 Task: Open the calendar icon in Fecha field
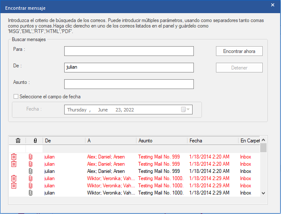[x=183, y=109]
